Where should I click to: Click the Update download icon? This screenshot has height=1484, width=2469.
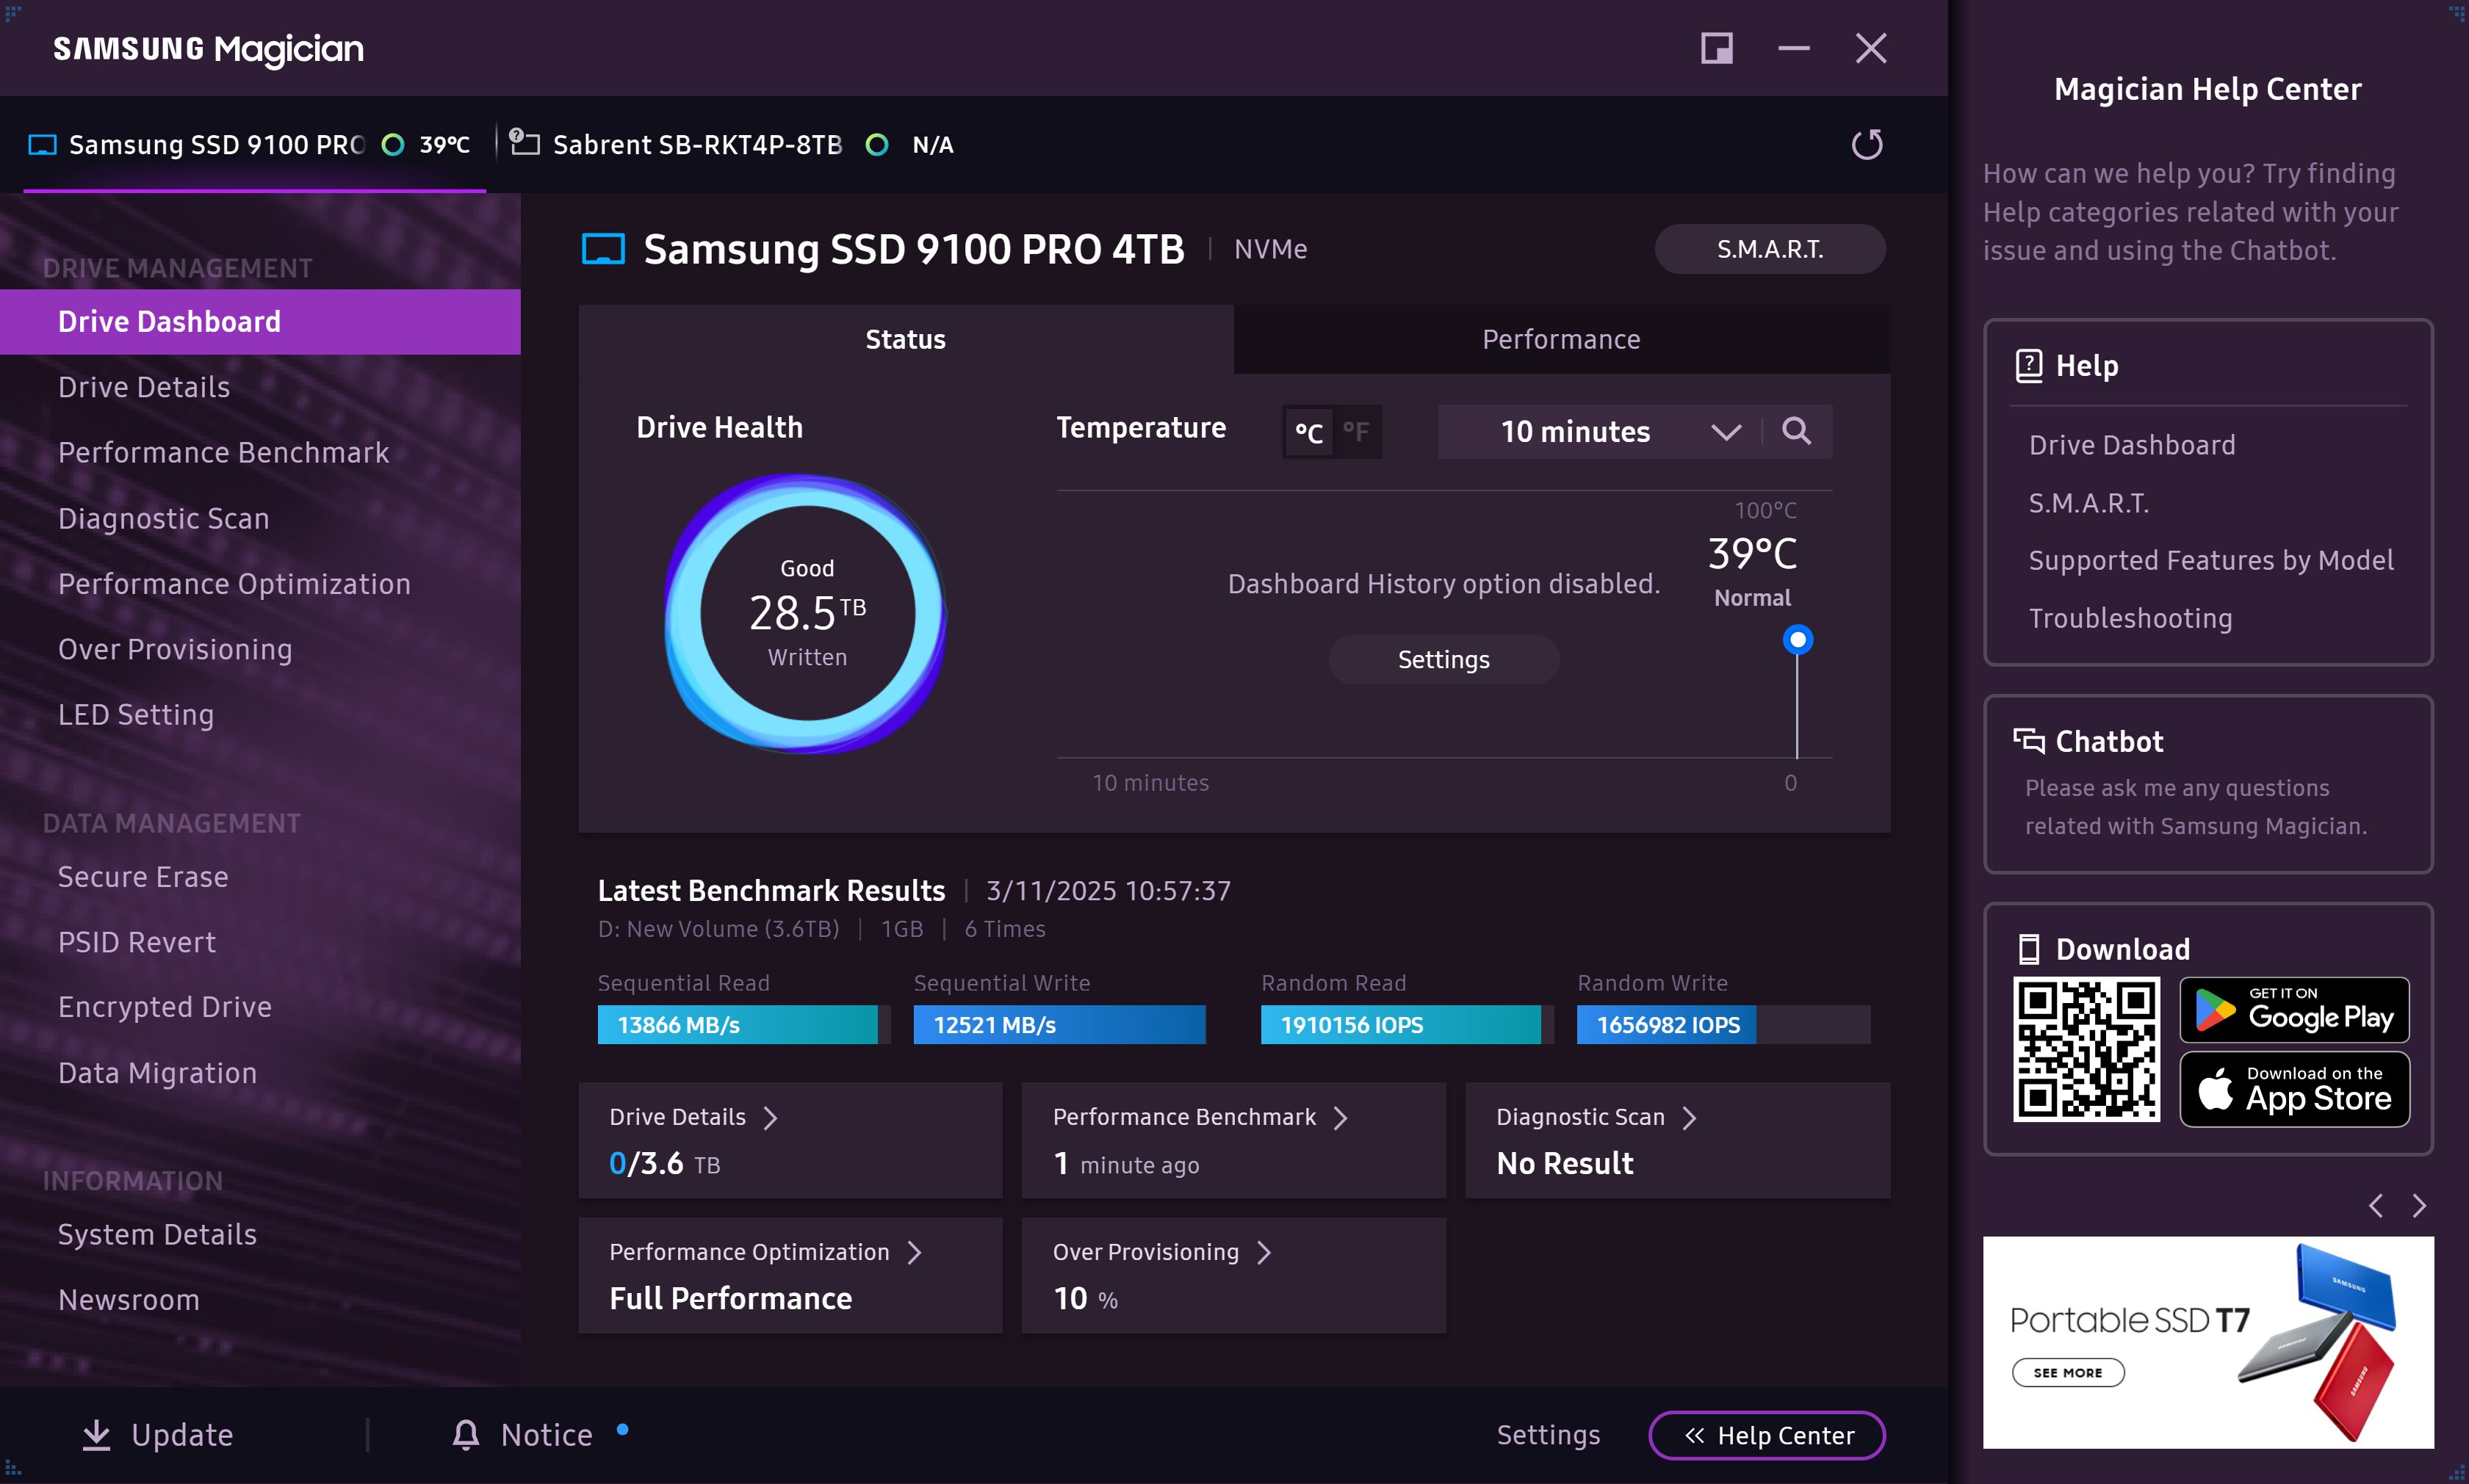(x=96, y=1435)
